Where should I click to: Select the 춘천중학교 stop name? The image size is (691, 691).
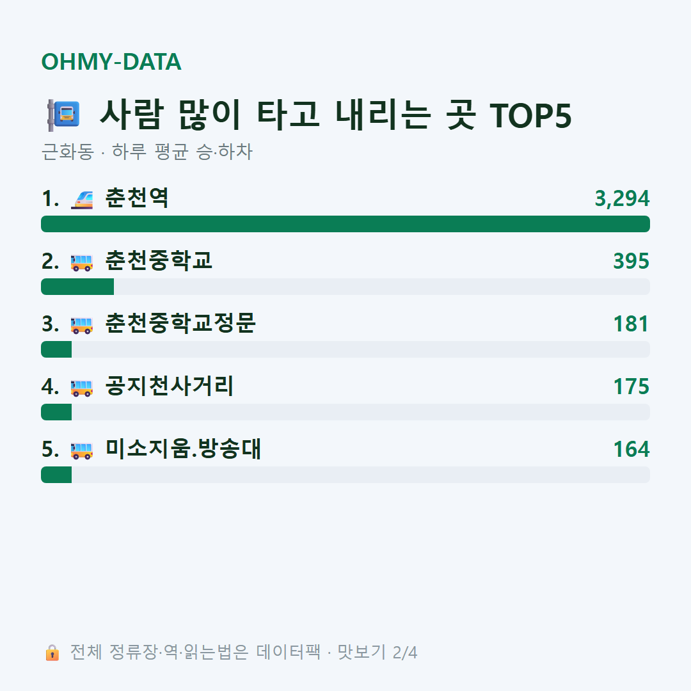(159, 260)
